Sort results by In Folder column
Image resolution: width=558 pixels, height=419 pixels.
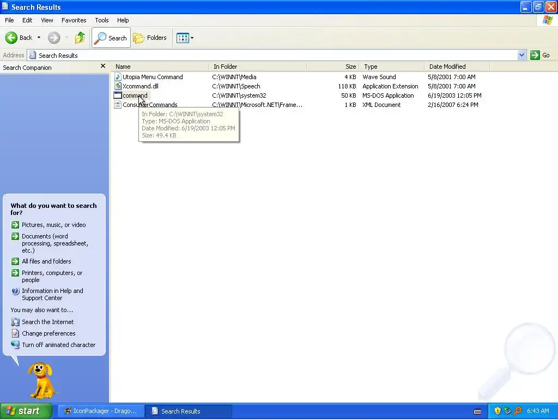click(x=258, y=67)
